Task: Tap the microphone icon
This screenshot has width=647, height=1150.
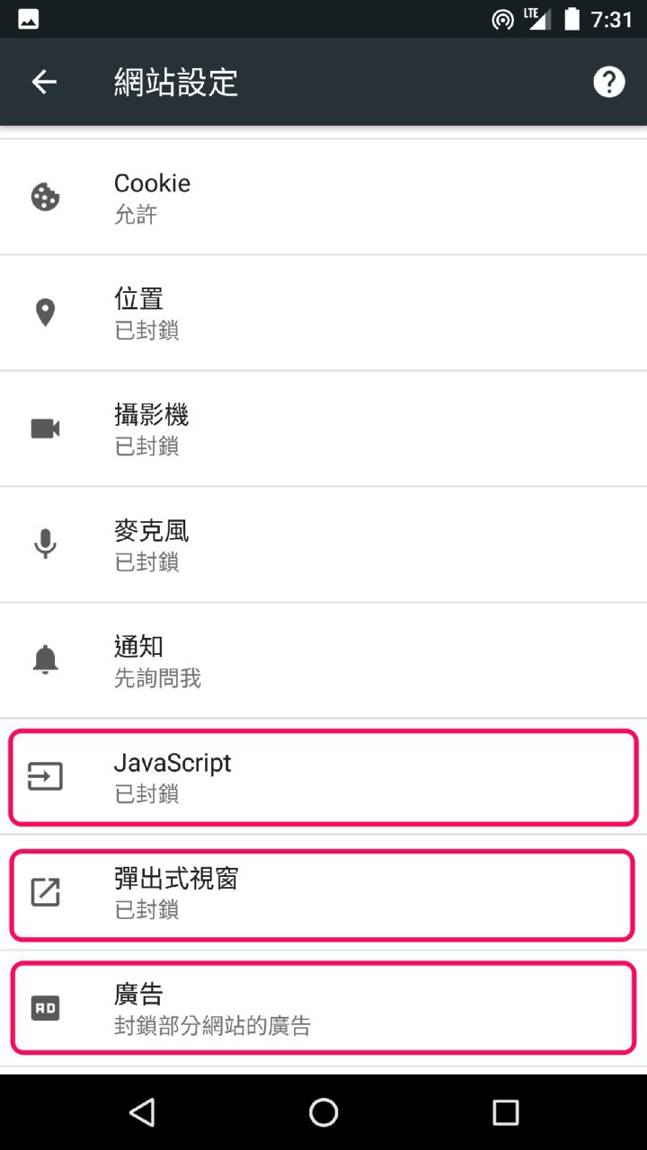Action: 45,544
